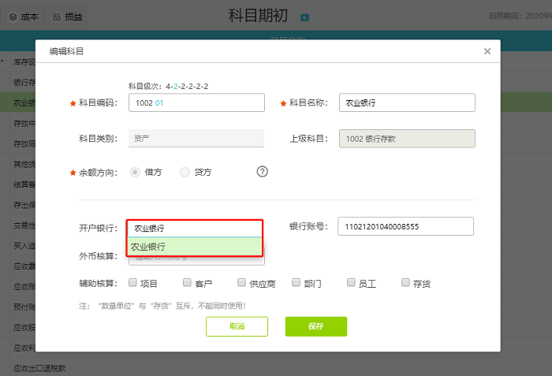The image size is (552, 376).
Task: Click the help question mark icon
Action: [263, 172]
